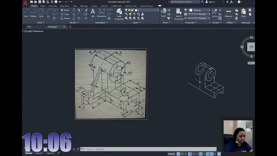Select the Circle tool

(x=41, y=13)
